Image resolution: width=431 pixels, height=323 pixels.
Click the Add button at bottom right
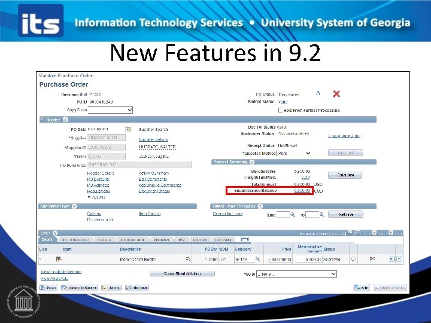[x=362, y=288]
